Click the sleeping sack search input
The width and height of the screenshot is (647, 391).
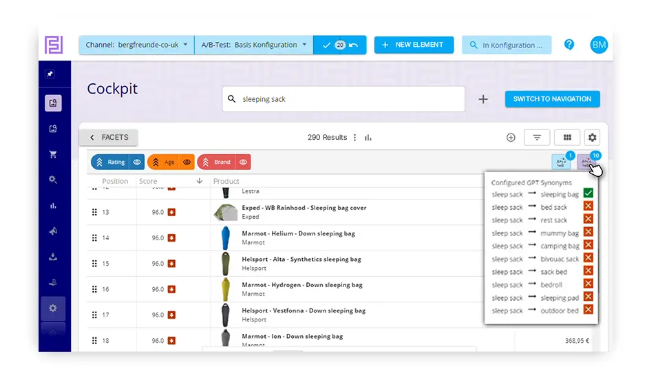click(x=343, y=99)
